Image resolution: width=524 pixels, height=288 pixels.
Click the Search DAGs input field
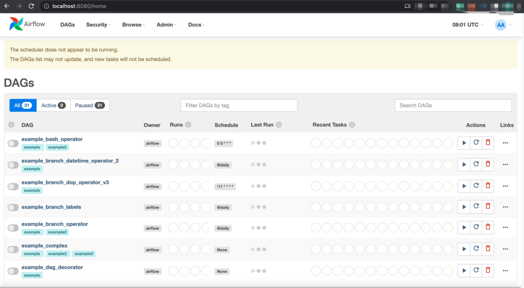pyautogui.click(x=453, y=106)
